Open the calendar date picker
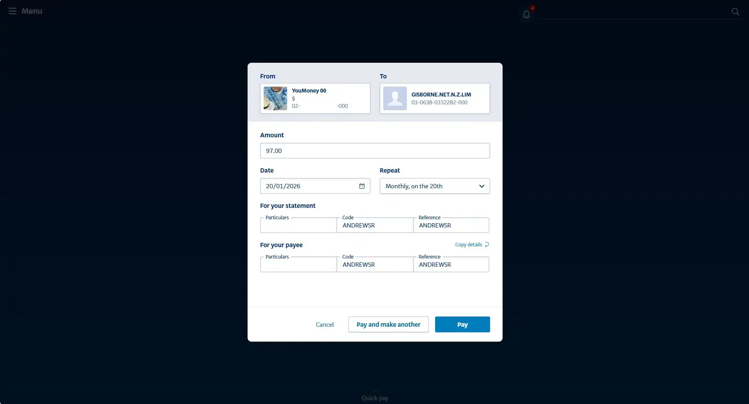749x404 pixels. point(362,186)
